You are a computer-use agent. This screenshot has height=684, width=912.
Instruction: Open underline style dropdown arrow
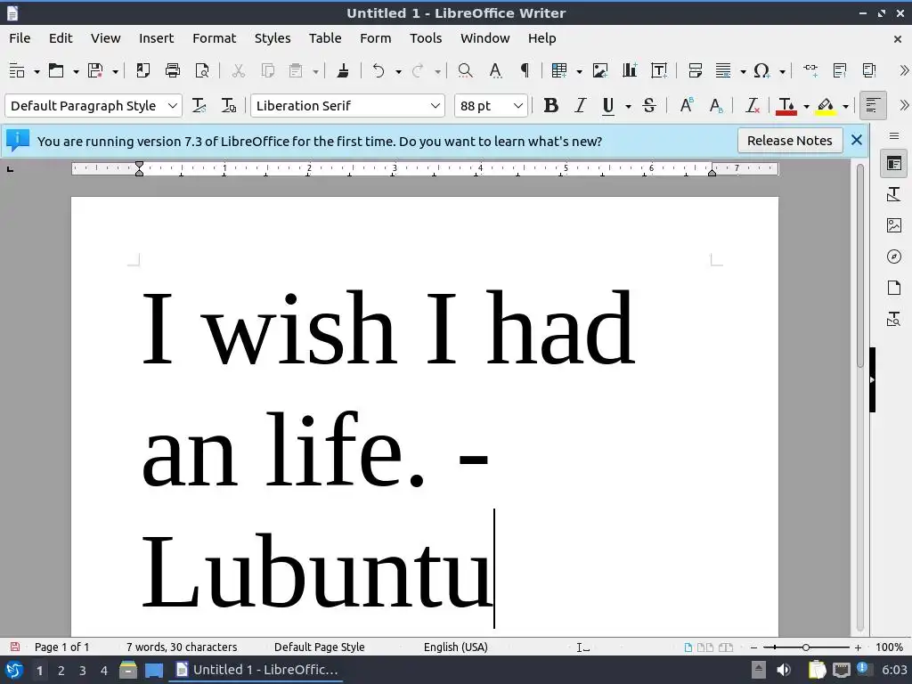tap(628, 107)
